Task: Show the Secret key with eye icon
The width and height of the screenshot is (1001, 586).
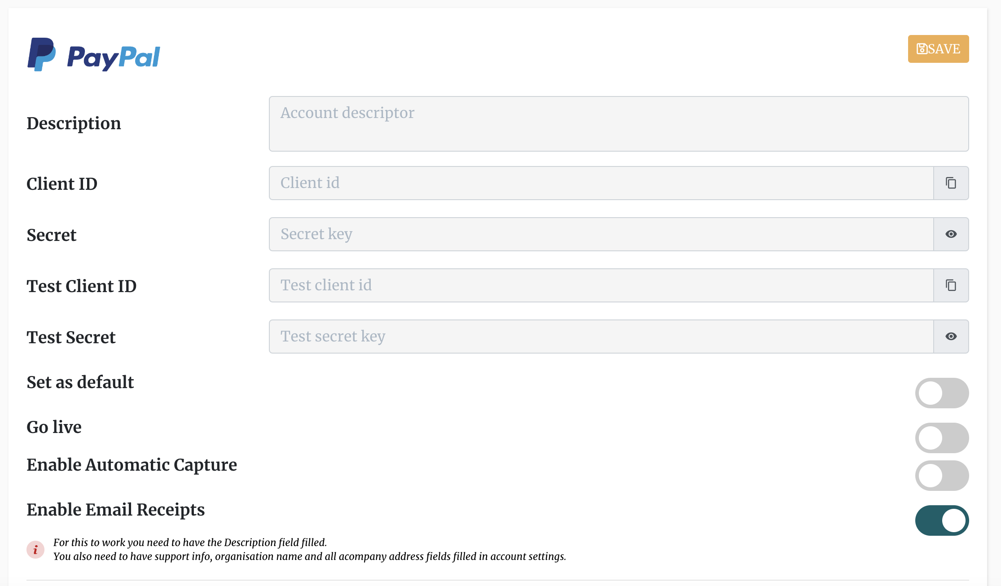Action: [951, 234]
